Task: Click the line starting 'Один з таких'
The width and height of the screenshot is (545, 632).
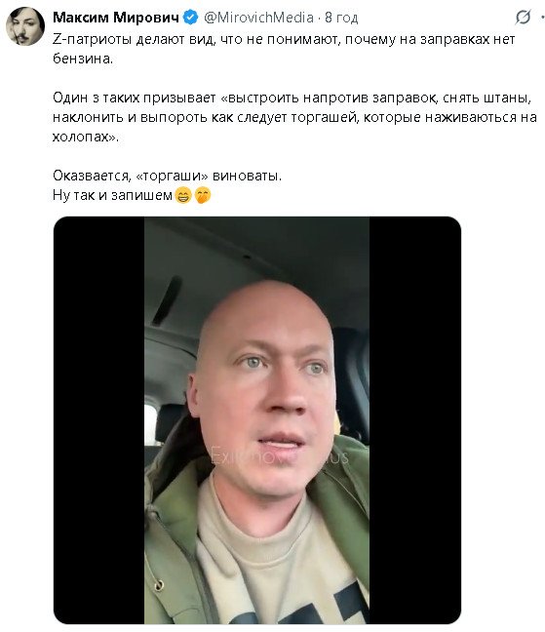Action: pyautogui.click(x=292, y=98)
